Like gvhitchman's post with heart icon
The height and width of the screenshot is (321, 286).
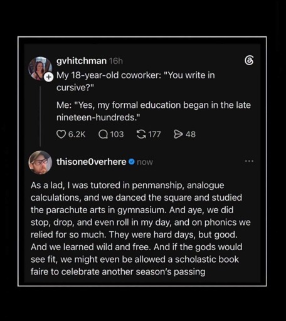(x=61, y=134)
